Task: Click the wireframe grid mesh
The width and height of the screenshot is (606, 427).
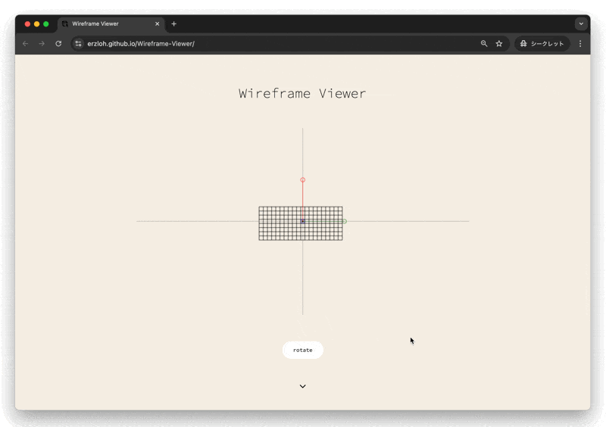Action: (280, 229)
